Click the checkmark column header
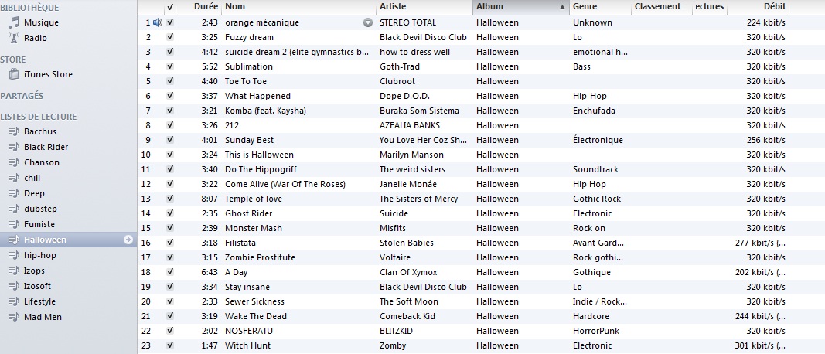The width and height of the screenshot is (825, 354). tap(170, 7)
